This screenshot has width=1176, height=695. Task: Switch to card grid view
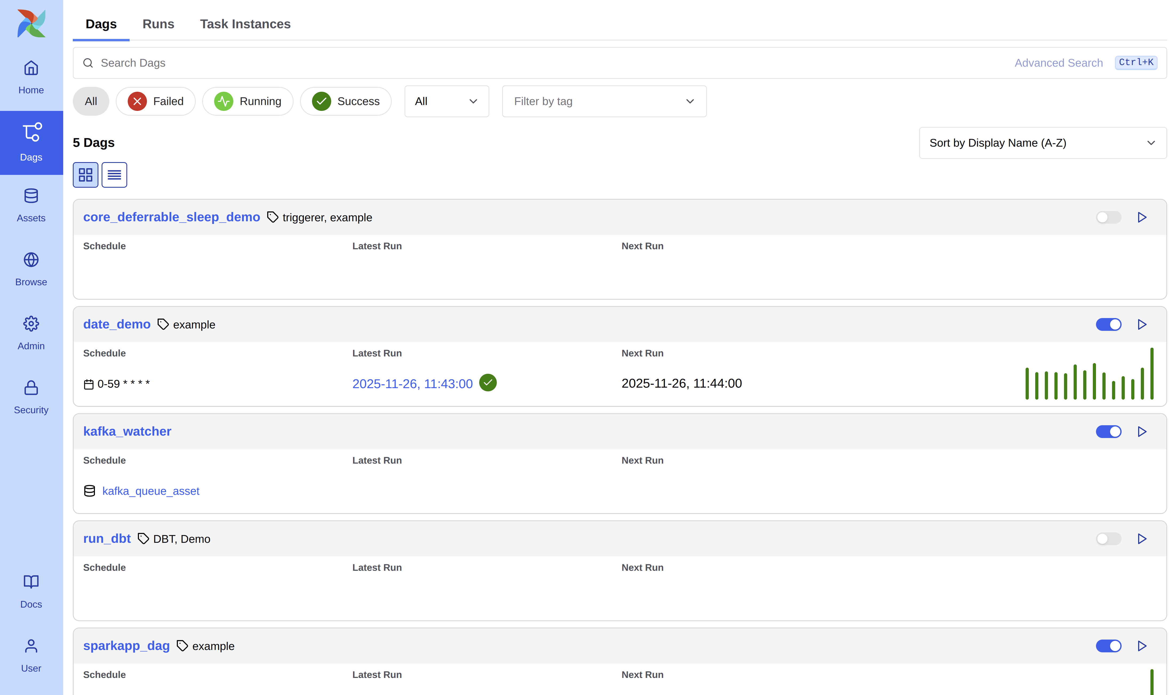[85, 175]
